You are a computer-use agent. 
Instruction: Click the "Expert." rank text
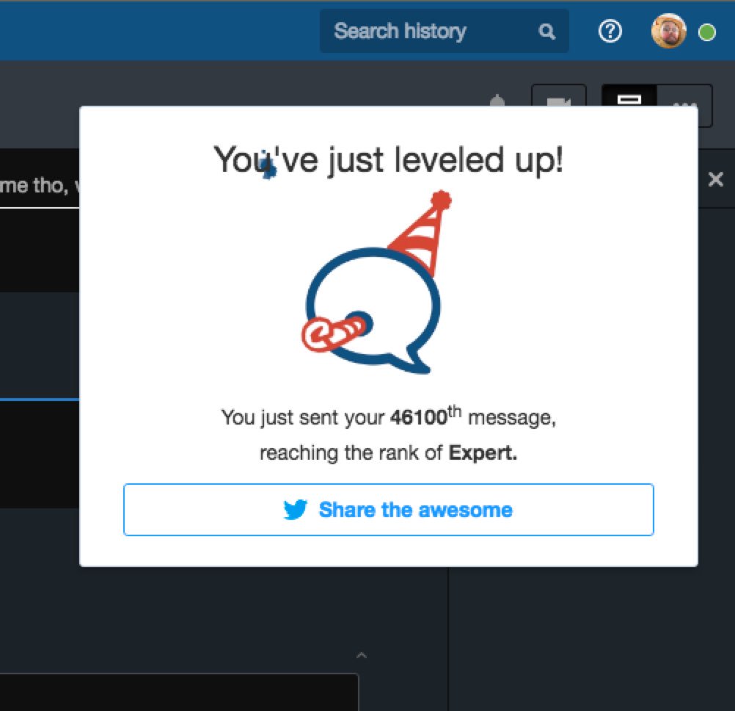pyautogui.click(x=483, y=453)
